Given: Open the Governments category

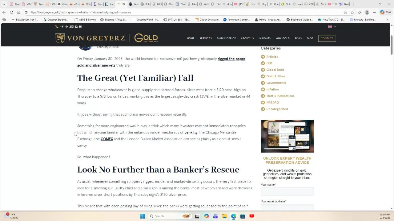Looking at the screenshot, I should pyautogui.click(x=276, y=83).
